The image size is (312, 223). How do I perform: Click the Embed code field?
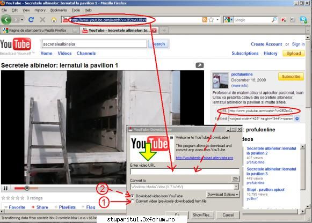tap(260, 118)
